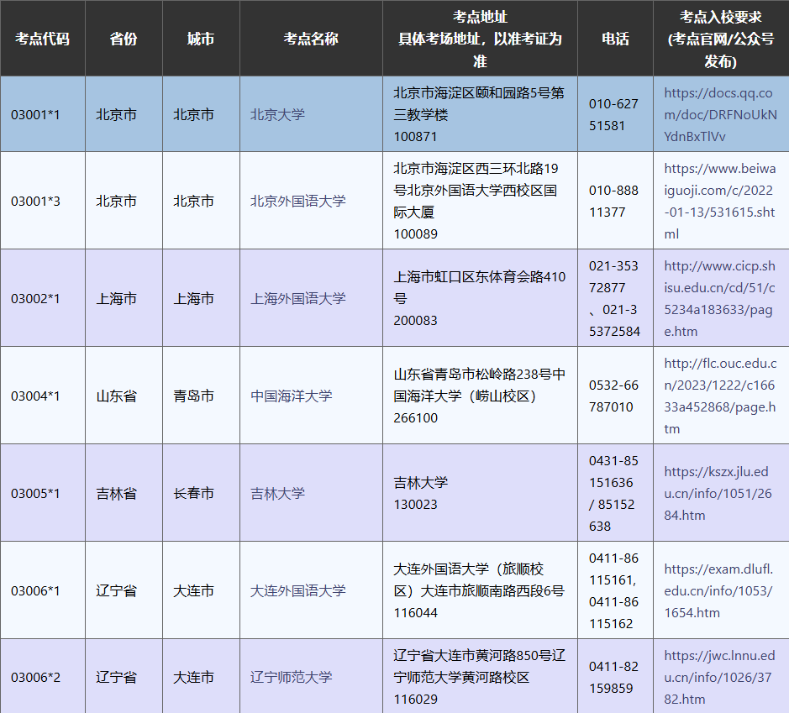Select the 03001*1 code cell

35,115
